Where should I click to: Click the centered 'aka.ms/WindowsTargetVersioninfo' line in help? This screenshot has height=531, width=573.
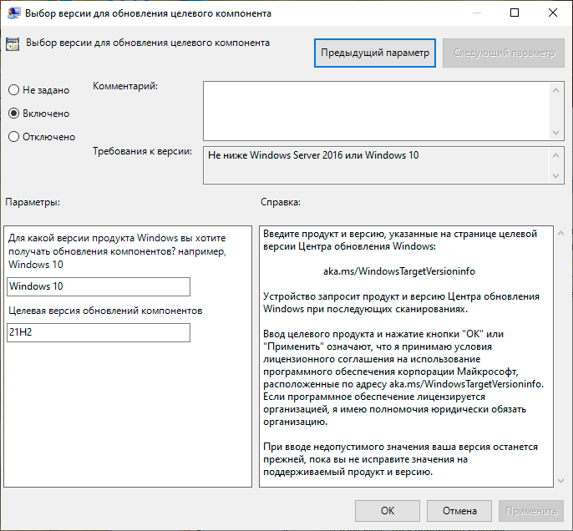(x=399, y=271)
